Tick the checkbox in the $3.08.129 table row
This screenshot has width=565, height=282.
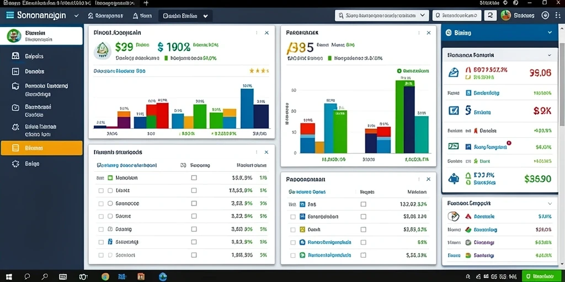pos(363,216)
